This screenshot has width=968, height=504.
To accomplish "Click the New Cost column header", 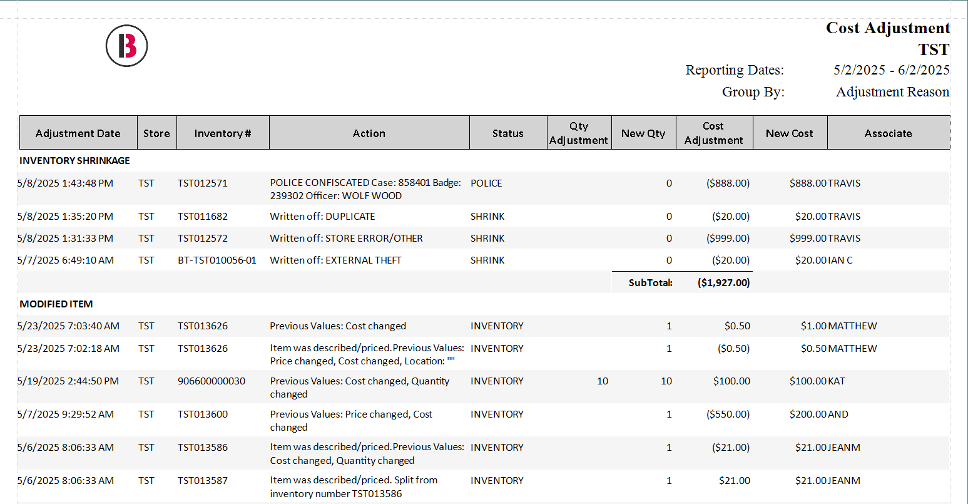I will coord(790,133).
